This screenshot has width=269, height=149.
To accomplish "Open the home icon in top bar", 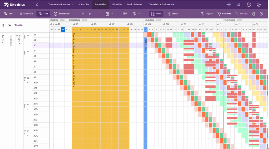I will [x=38, y=5].
